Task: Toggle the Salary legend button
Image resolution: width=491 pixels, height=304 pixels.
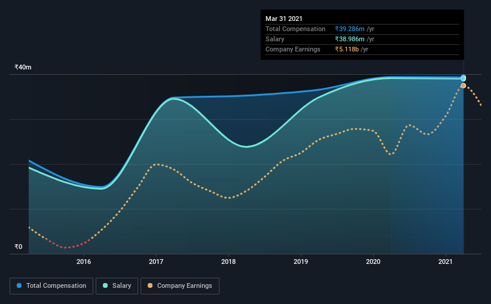Action: [x=117, y=286]
